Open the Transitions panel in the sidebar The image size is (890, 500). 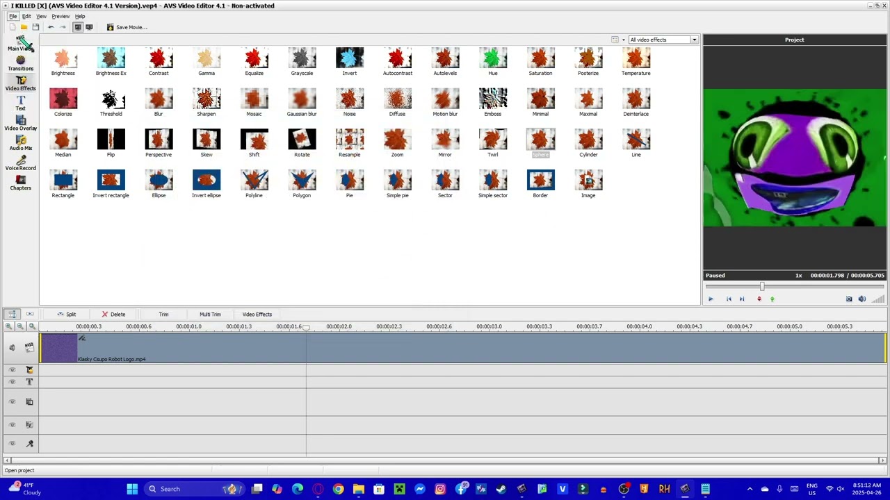pos(20,63)
